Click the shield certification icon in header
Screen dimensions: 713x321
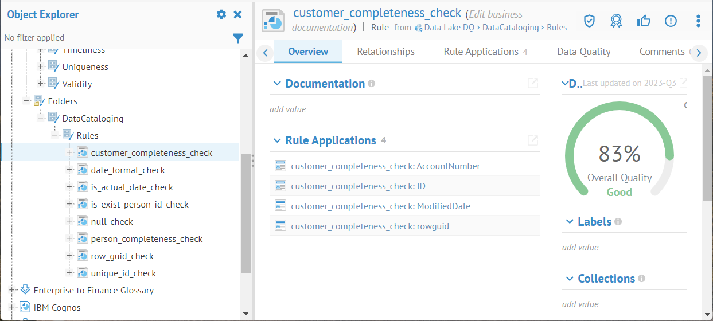pyautogui.click(x=589, y=21)
